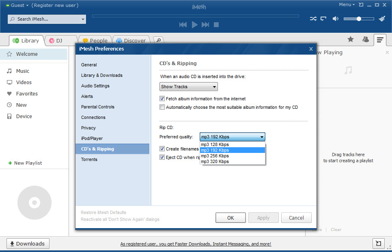The width and height of the screenshot is (392, 252).
Task: Open the Show Tracks dropdown
Action: click(189, 87)
